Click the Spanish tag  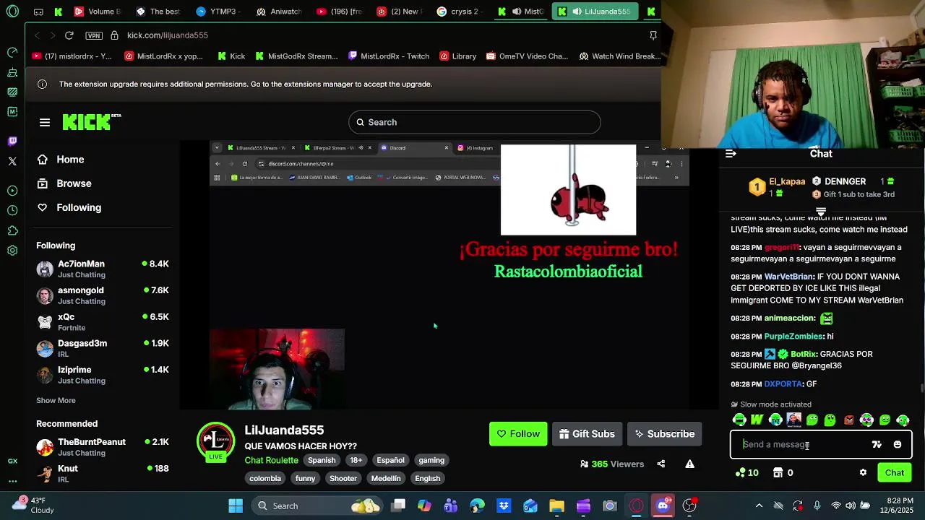coord(322,460)
